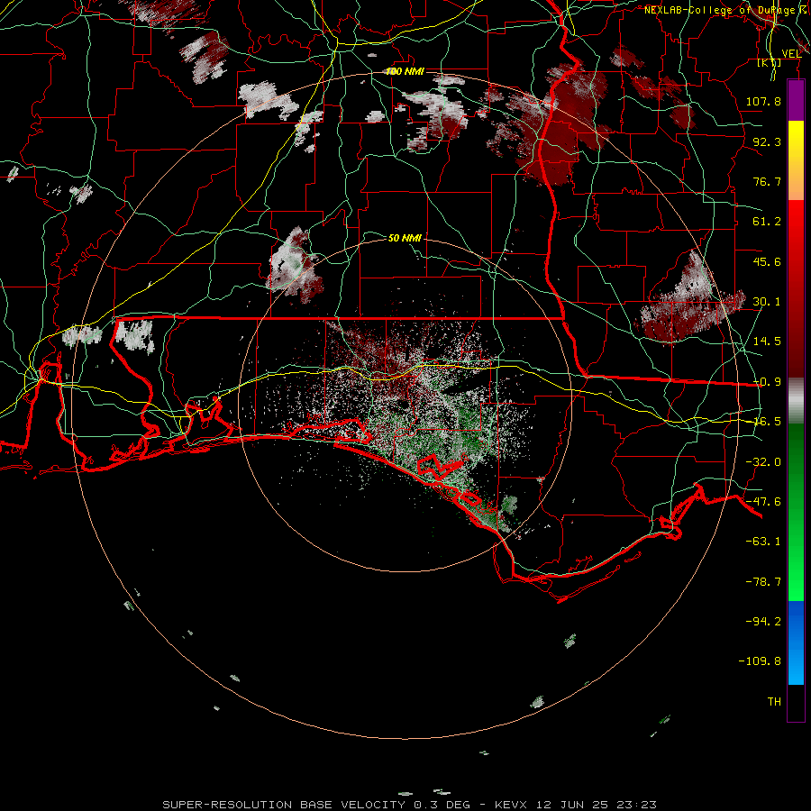Viewport: 811px width, 811px height.
Task: Click the 23:23 time in caption
Action: [x=639, y=805]
